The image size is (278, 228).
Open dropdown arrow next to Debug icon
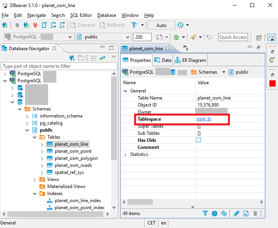pos(183,37)
